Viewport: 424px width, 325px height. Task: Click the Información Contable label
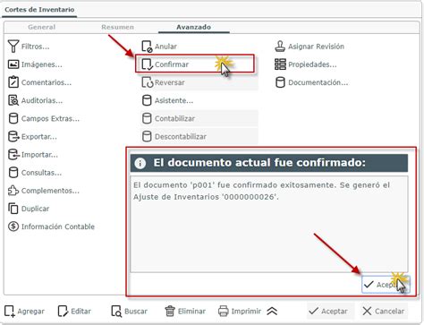point(58,227)
